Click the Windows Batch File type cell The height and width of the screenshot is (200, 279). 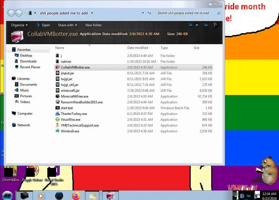(175, 108)
